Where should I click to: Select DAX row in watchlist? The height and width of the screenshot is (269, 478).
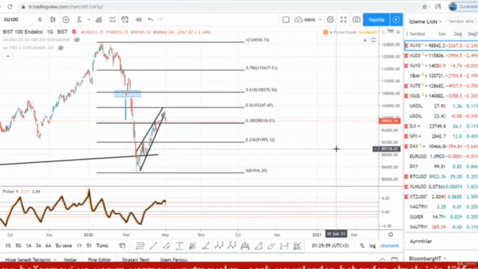[441, 146]
